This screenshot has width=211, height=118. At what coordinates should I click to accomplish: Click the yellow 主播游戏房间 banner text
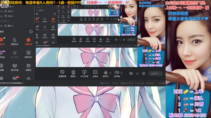(x=41, y=2)
